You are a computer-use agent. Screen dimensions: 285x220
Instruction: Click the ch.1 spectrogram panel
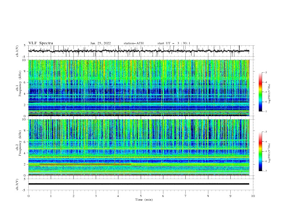coord(139,88)
